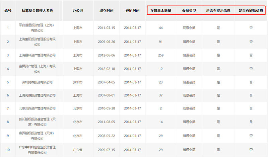This screenshot has width=268, height=157.
Task: Select the establishment date 2012-06-06
Action: point(107,55)
